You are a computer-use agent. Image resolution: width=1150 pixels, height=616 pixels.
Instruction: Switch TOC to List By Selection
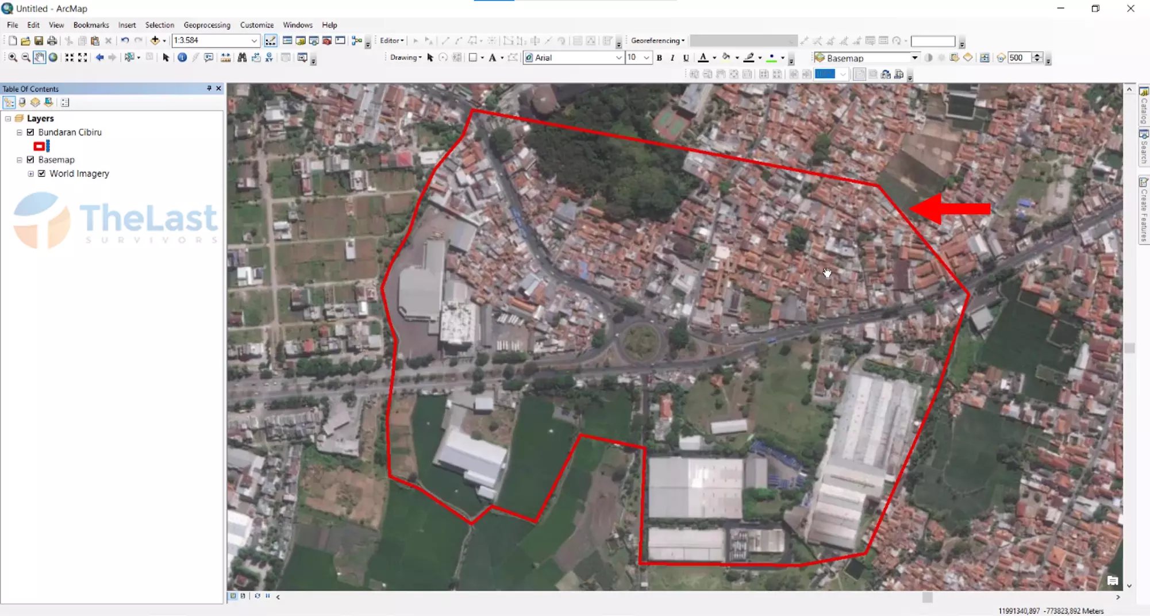pos(49,102)
